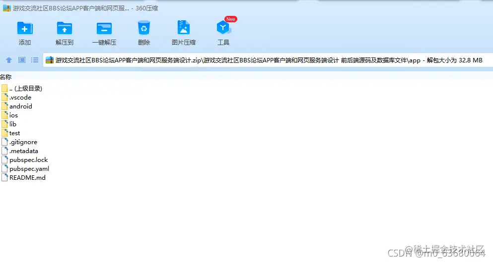The height and width of the screenshot is (263, 493).
Task: Open the 图片压缩 image compression tool
Action: tap(184, 28)
